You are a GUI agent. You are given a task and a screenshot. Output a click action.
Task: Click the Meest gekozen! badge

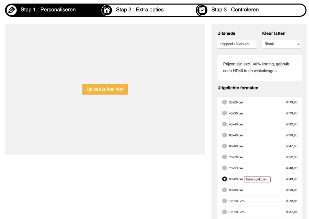[257, 179]
